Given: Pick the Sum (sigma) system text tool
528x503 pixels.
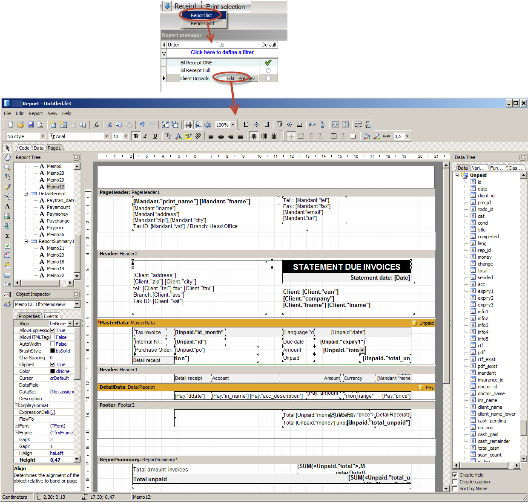Looking at the screenshot, I should 7,236.
